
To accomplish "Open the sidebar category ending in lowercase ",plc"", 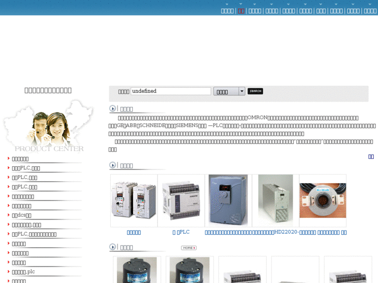I will click(x=23, y=272).
